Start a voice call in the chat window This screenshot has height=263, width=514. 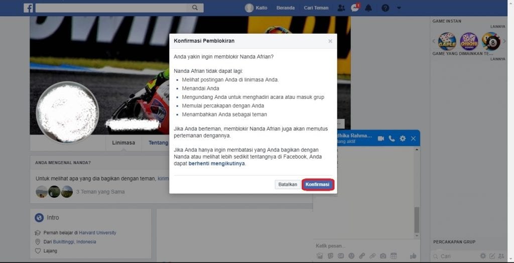[392, 139]
